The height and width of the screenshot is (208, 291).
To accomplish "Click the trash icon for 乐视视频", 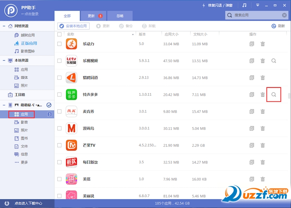I will coord(262,61).
